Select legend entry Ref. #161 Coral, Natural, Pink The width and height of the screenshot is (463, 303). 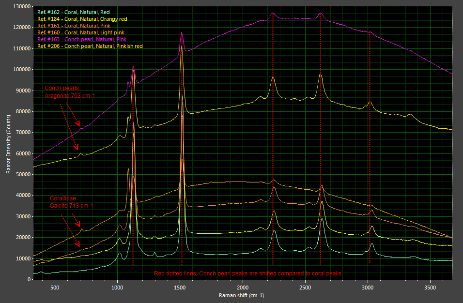point(74,26)
